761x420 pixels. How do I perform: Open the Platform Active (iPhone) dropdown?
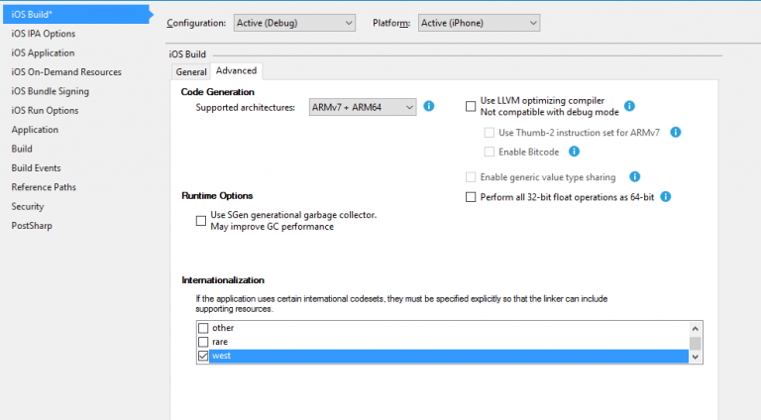pyautogui.click(x=479, y=23)
